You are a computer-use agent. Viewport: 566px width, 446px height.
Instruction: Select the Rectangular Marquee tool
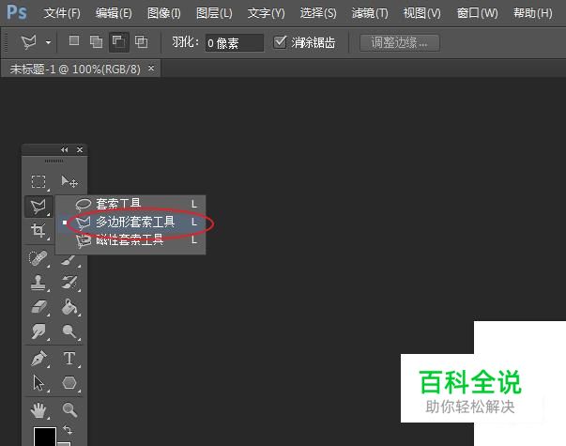(38, 181)
